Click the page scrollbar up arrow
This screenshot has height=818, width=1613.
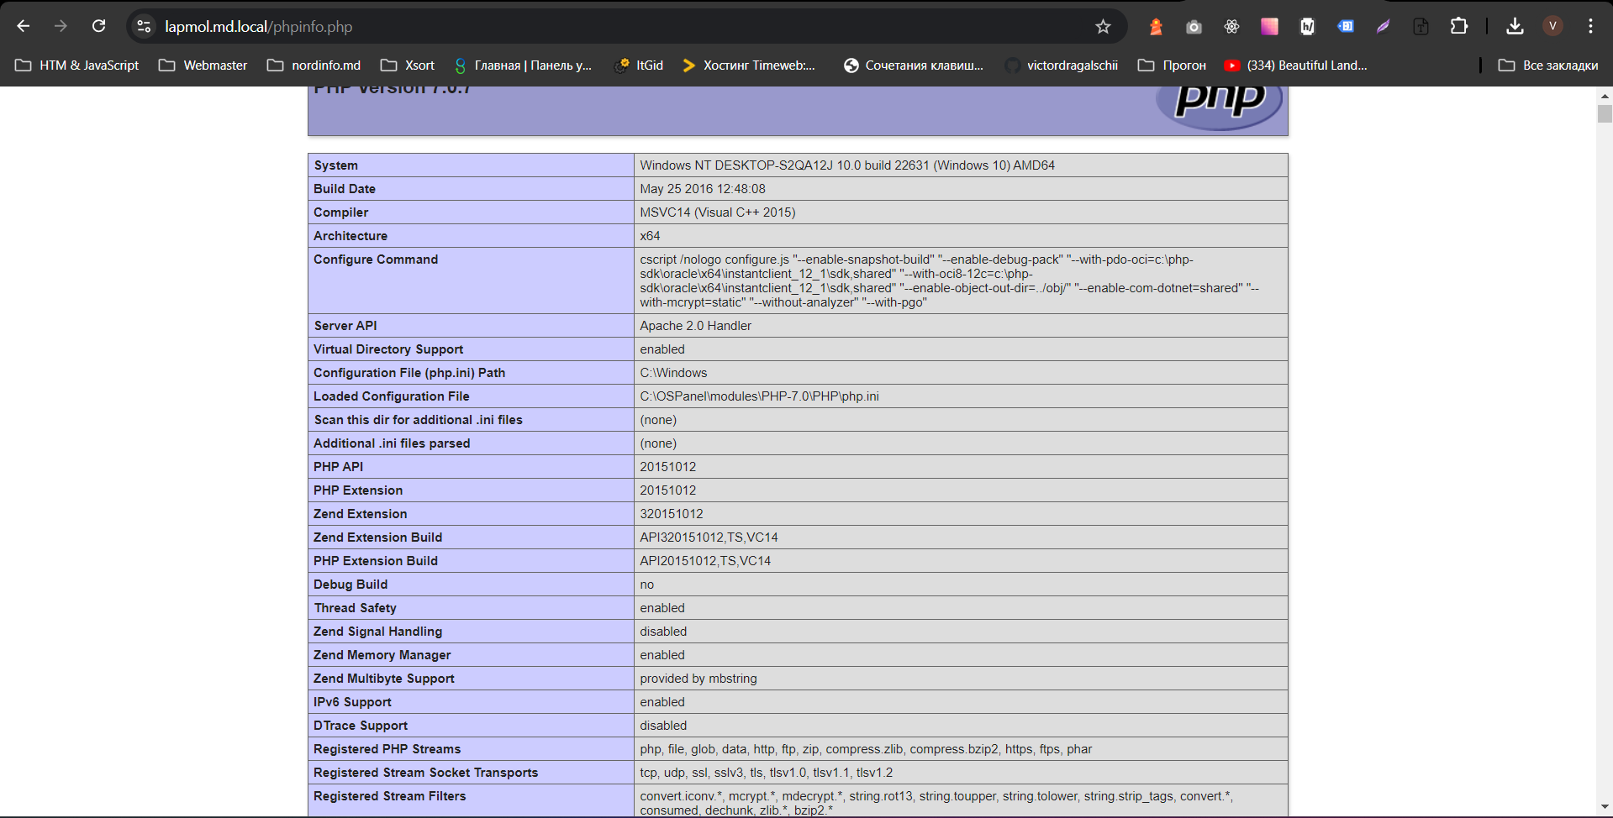1605,95
